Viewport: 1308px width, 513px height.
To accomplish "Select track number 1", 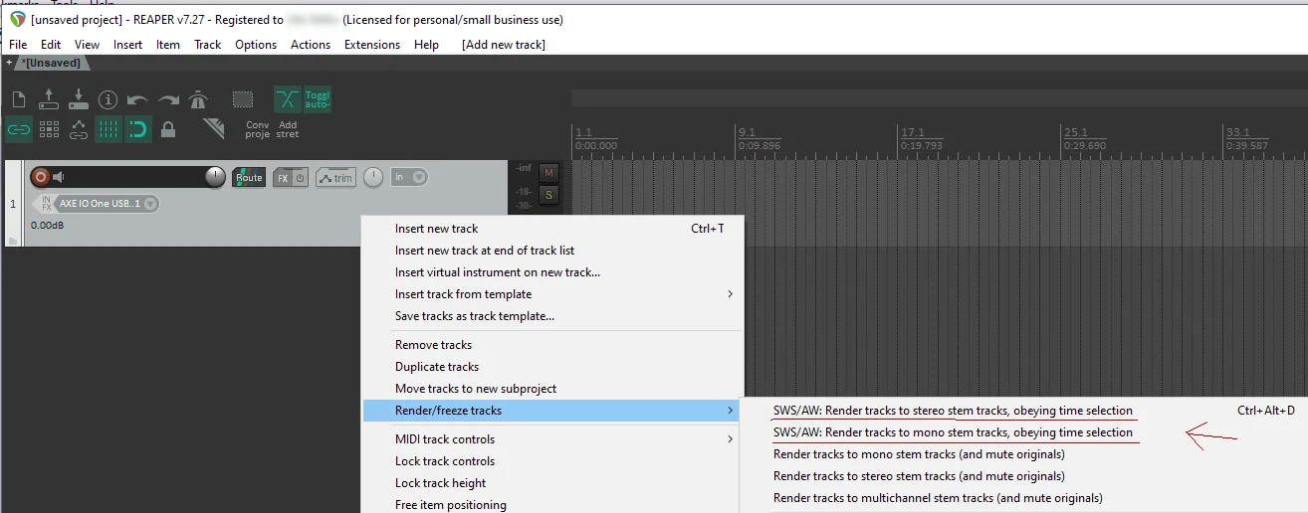I will 13,204.
